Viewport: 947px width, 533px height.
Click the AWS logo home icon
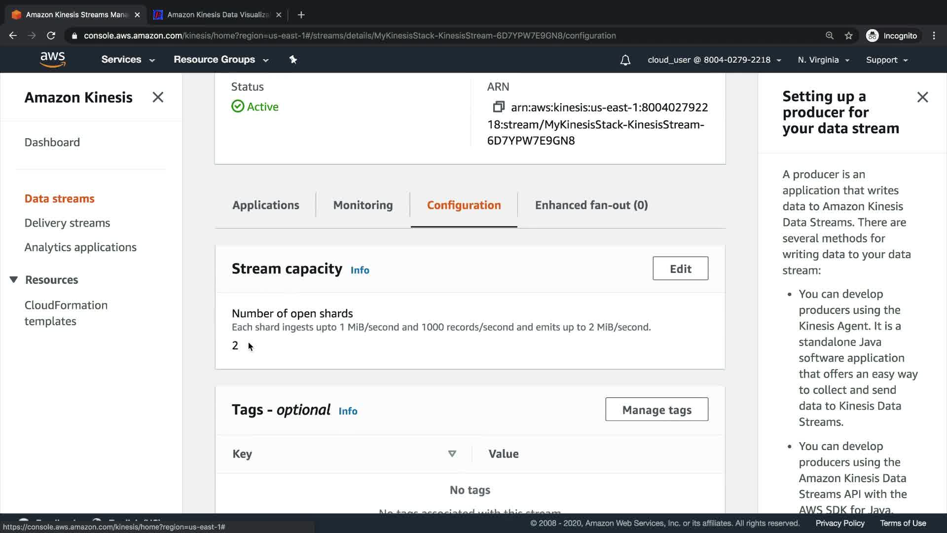point(52,60)
